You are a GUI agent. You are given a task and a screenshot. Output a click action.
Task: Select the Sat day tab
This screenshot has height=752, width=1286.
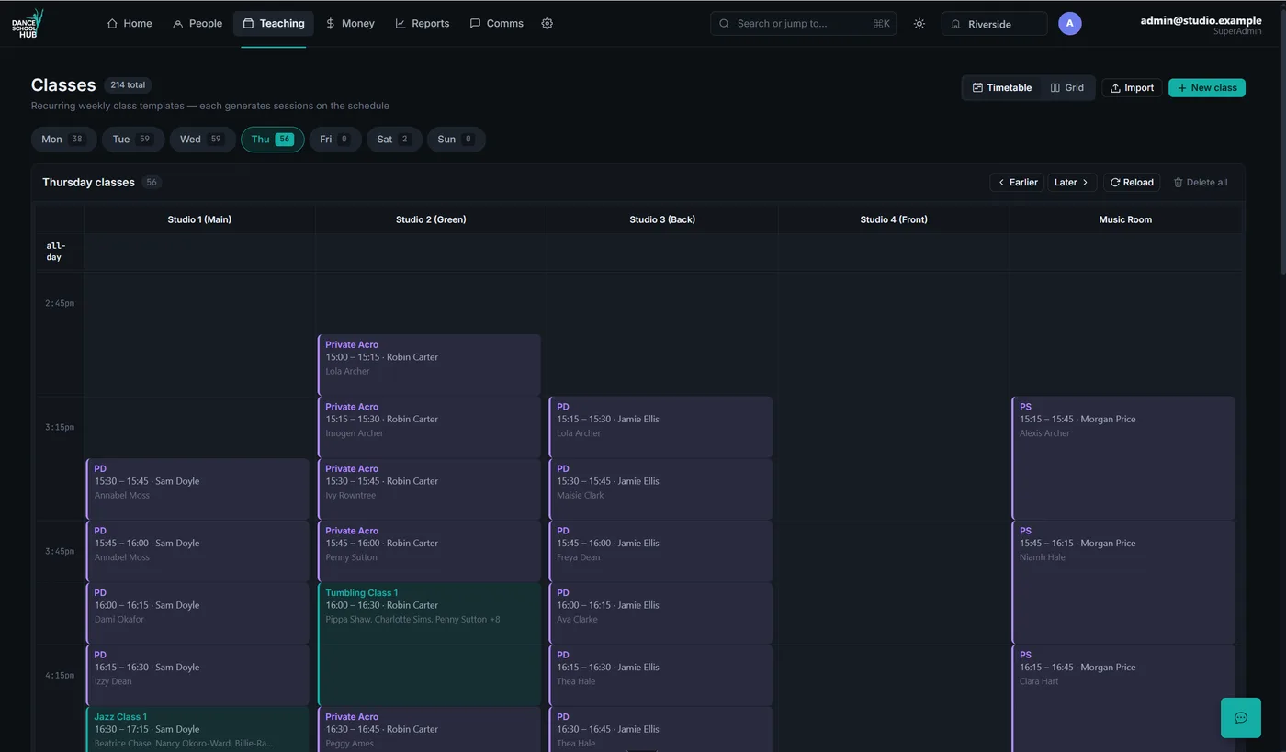click(394, 140)
